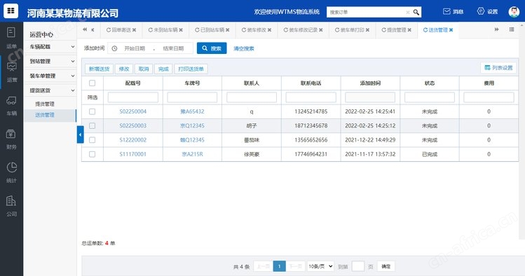Close the 未到站车辆 tab
This screenshot has height=276, width=525.
coord(181,30)
